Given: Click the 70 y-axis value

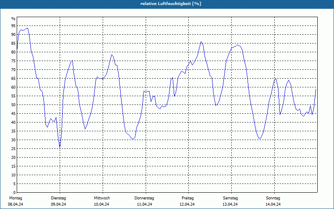Looking at the screenshot, I should pos(13,70).
